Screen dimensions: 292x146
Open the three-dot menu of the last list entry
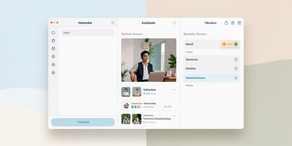coord(174,115)
